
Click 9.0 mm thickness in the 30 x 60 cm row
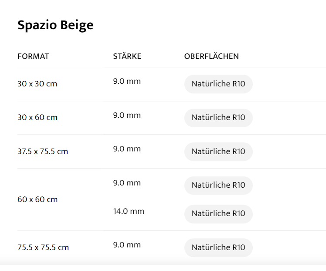pos(127,115)
